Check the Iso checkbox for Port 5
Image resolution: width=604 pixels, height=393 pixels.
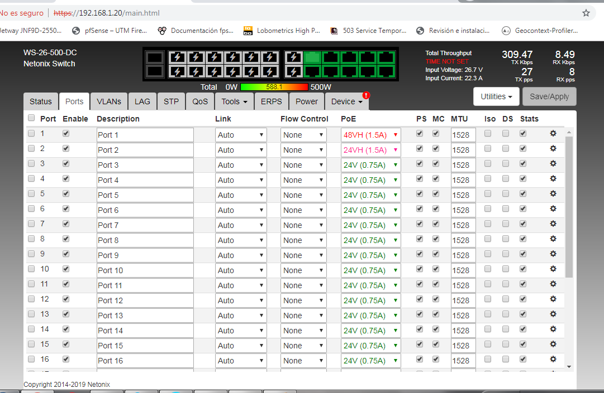click(x=488, y=194)
